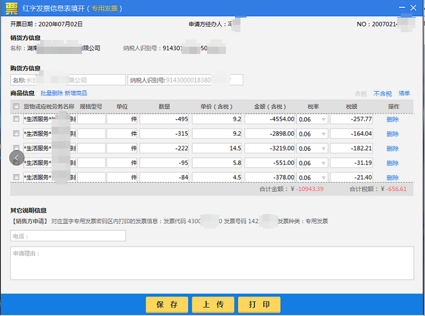The image size is (425, 316).
Task: Delete the row with amount -2898.00
Action: tap(392, 134)
